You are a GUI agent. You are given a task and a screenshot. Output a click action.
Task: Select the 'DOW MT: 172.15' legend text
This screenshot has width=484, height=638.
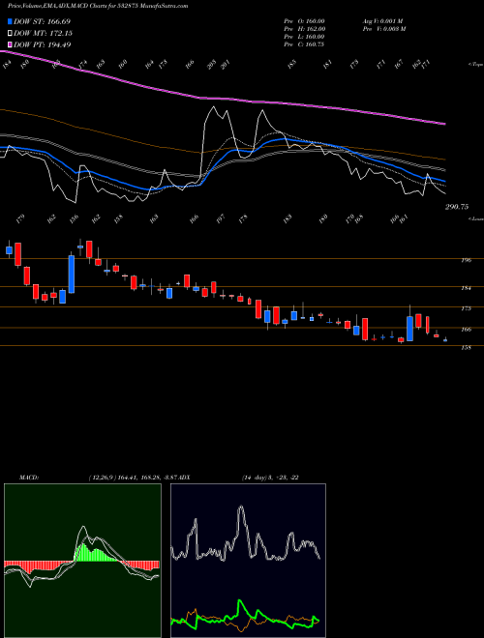tap(43, 33)
